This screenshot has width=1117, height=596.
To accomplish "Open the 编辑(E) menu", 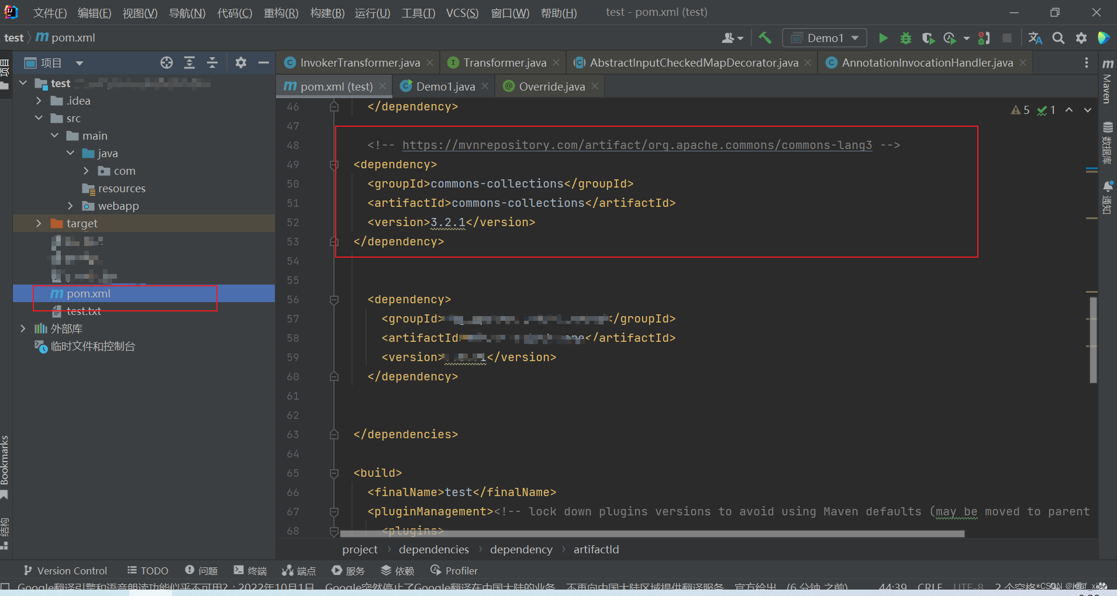I will pyautogui.click(x=94, y=12).
